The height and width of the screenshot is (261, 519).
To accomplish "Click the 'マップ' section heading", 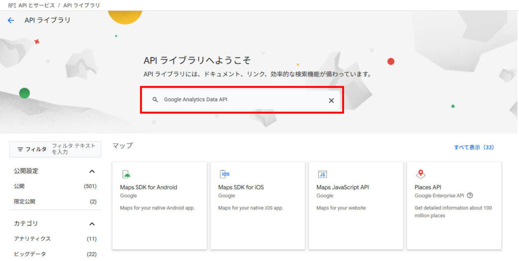I will [x=122, y=145].
